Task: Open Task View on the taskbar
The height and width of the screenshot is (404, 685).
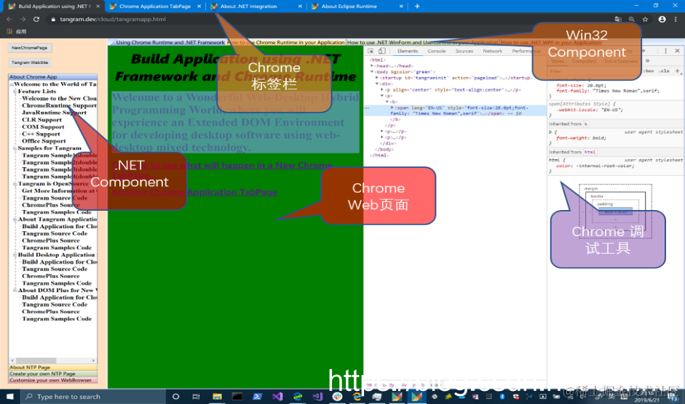Action: click(x=196, y=397)
